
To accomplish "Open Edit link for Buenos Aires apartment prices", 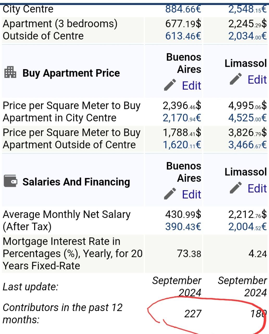I will click(191, 86).
